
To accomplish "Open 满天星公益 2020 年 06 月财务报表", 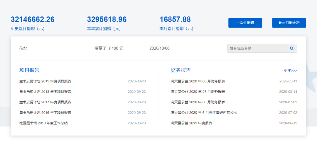I will tap(198, 102).
